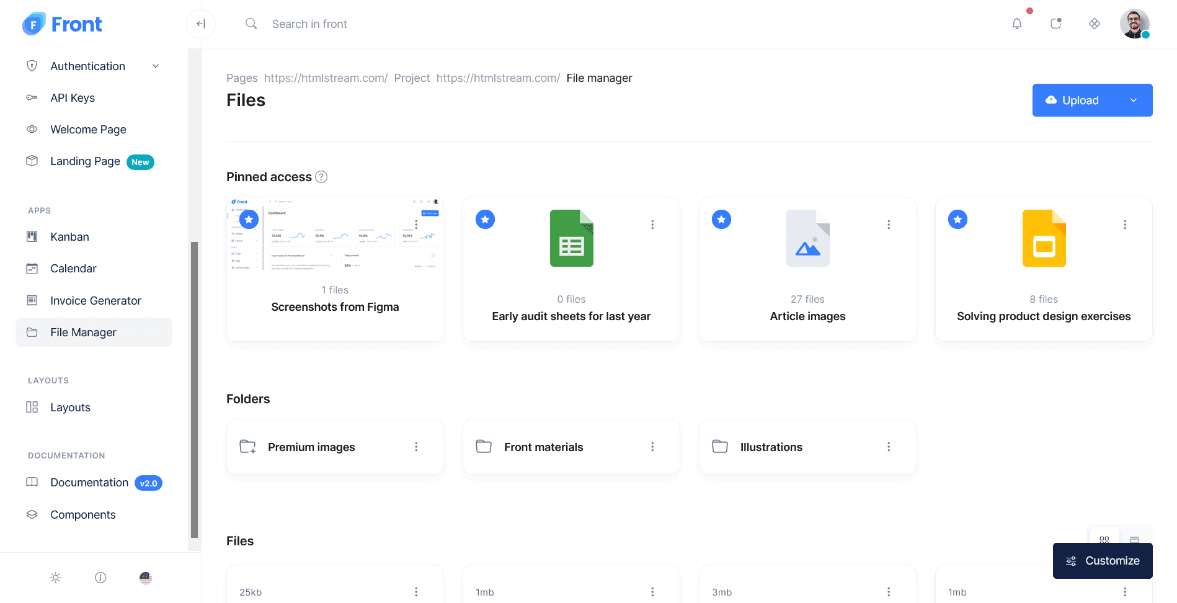Toggle pin star on Article images
1177x603 pixels.
click(721, 219)
